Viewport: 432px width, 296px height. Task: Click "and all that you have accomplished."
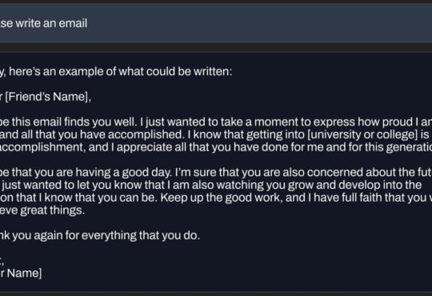tap(92, 134)
